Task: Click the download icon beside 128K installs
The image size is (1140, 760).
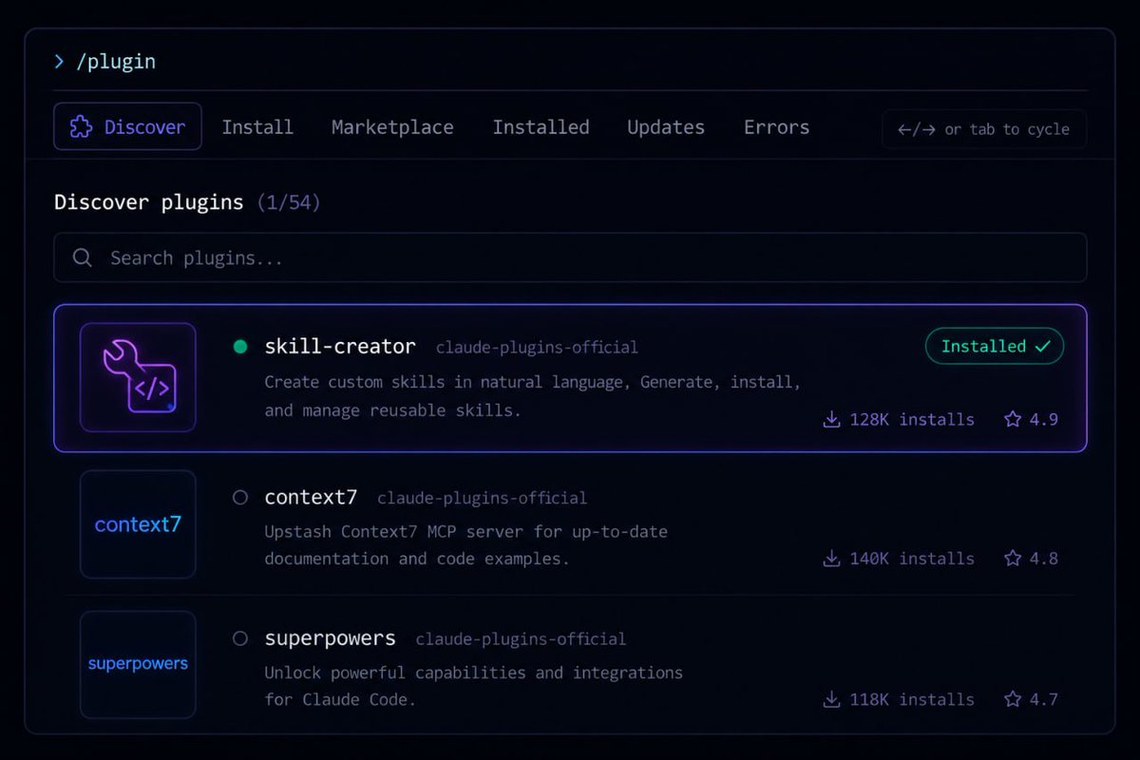Action: click(831, 419)
